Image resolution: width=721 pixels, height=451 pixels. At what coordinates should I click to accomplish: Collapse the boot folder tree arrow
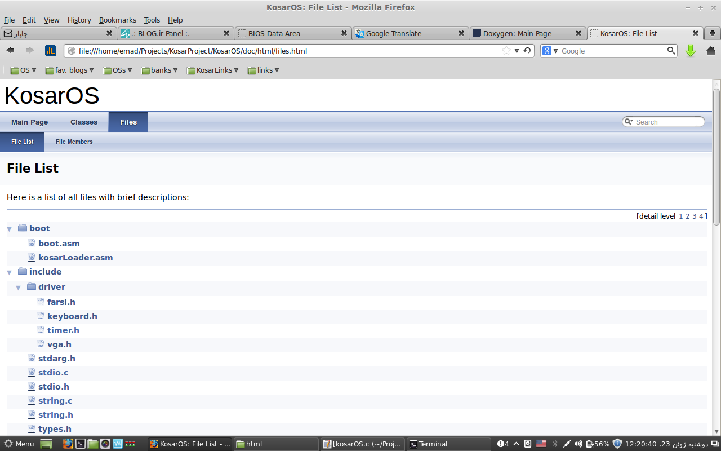tap(10, 229)
